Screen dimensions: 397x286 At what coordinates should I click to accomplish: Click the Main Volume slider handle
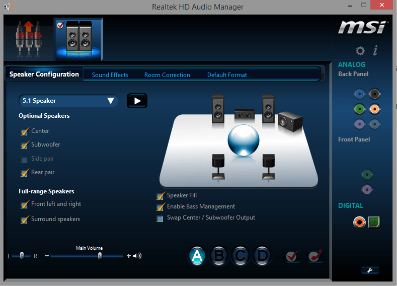100,256
